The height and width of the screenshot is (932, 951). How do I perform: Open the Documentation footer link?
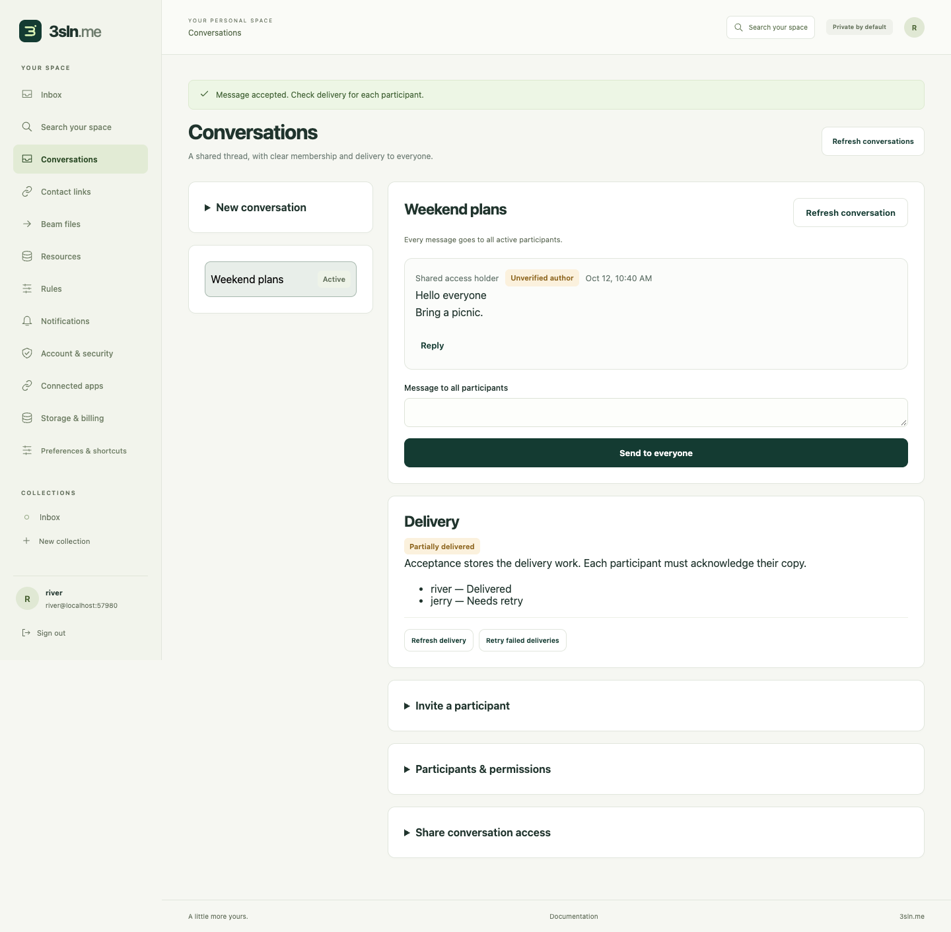(574, 916)
